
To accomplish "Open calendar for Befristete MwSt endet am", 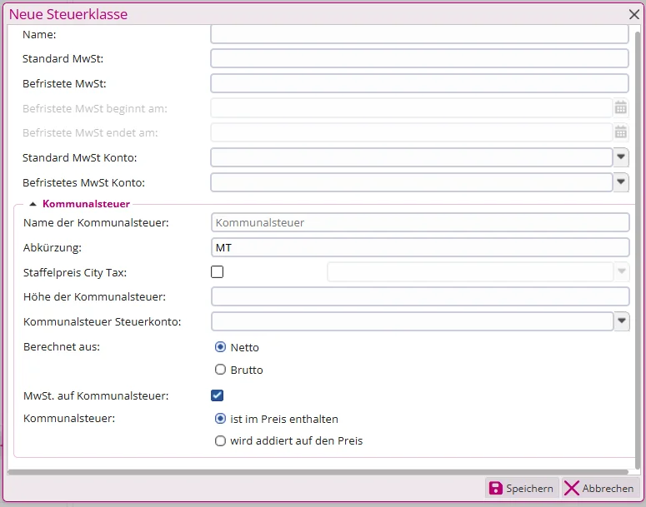I will coord(620,132).
